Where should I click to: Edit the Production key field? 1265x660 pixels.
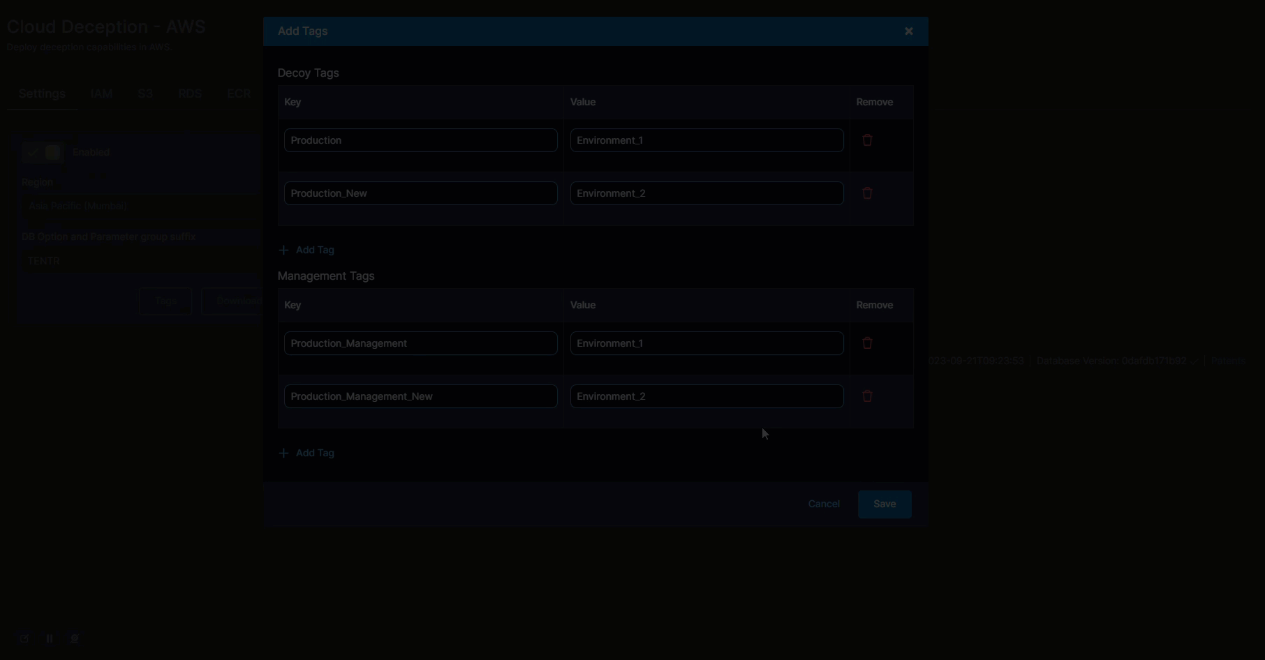point(420,140)
